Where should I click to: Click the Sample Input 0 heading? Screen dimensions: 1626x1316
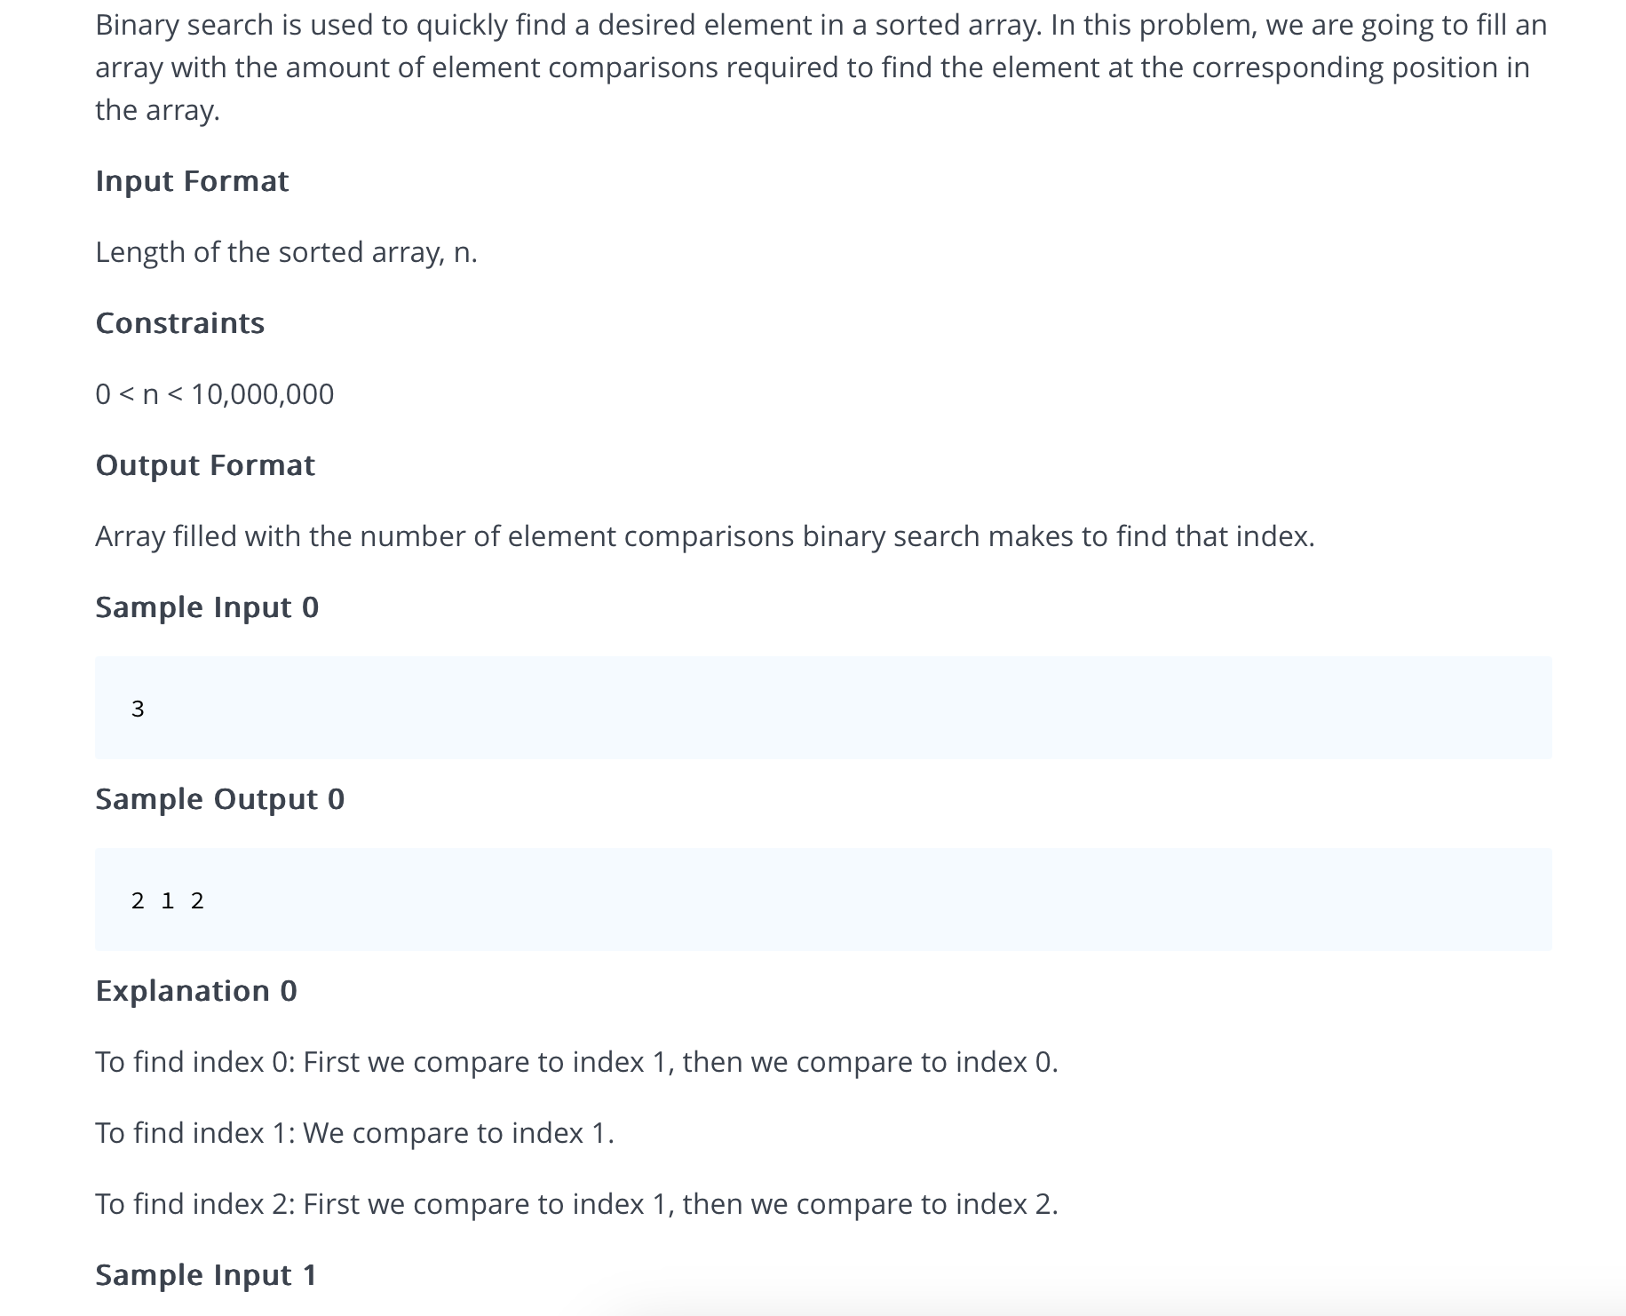click(x=207, y=607)
